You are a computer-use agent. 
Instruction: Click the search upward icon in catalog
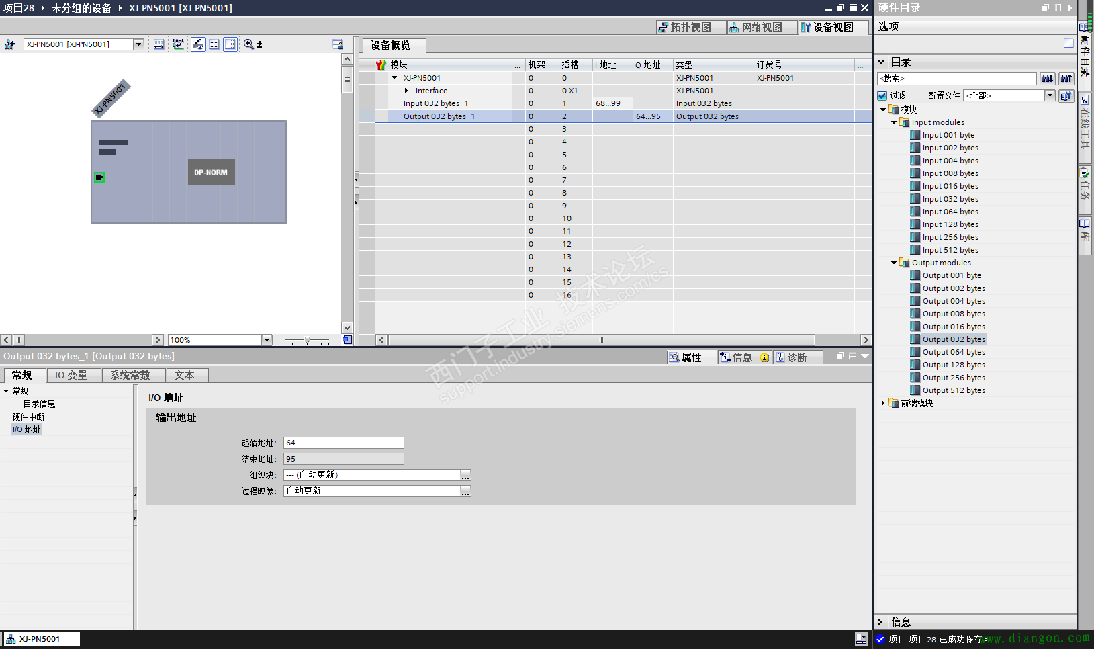point(1066,79)
